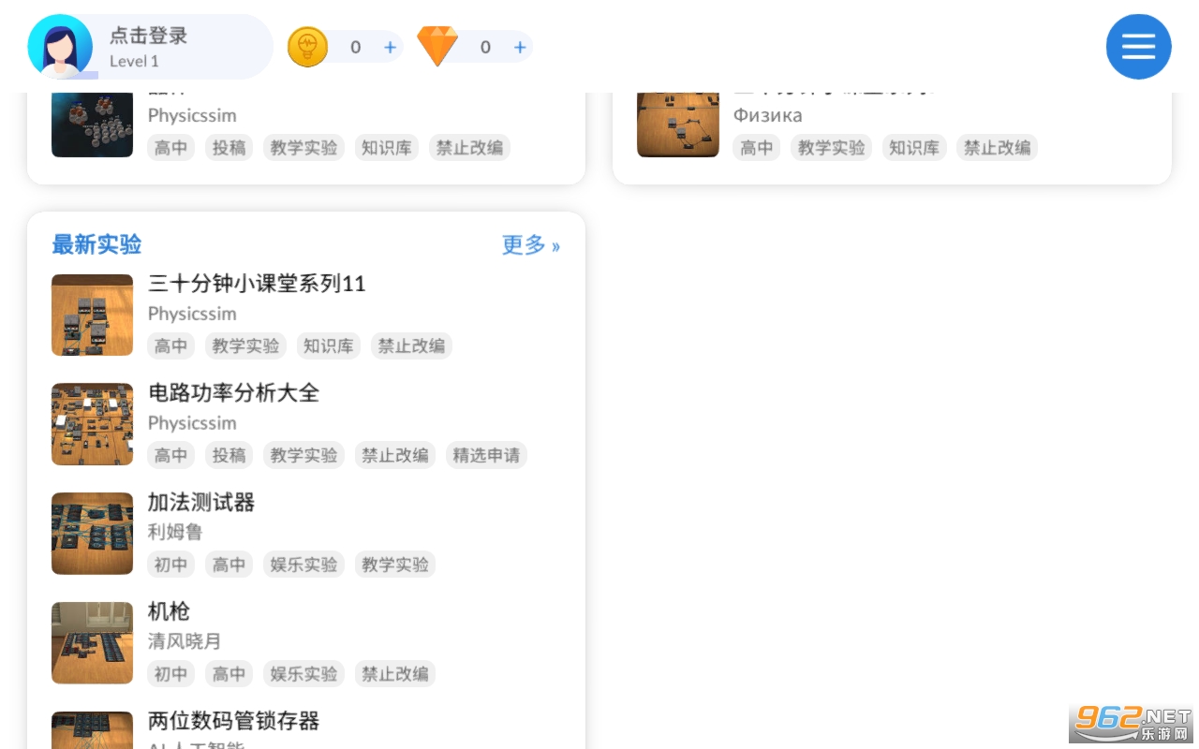Open the 加法测试器 title
This screenshot has width=1199, height=749.
click(201, 503)
